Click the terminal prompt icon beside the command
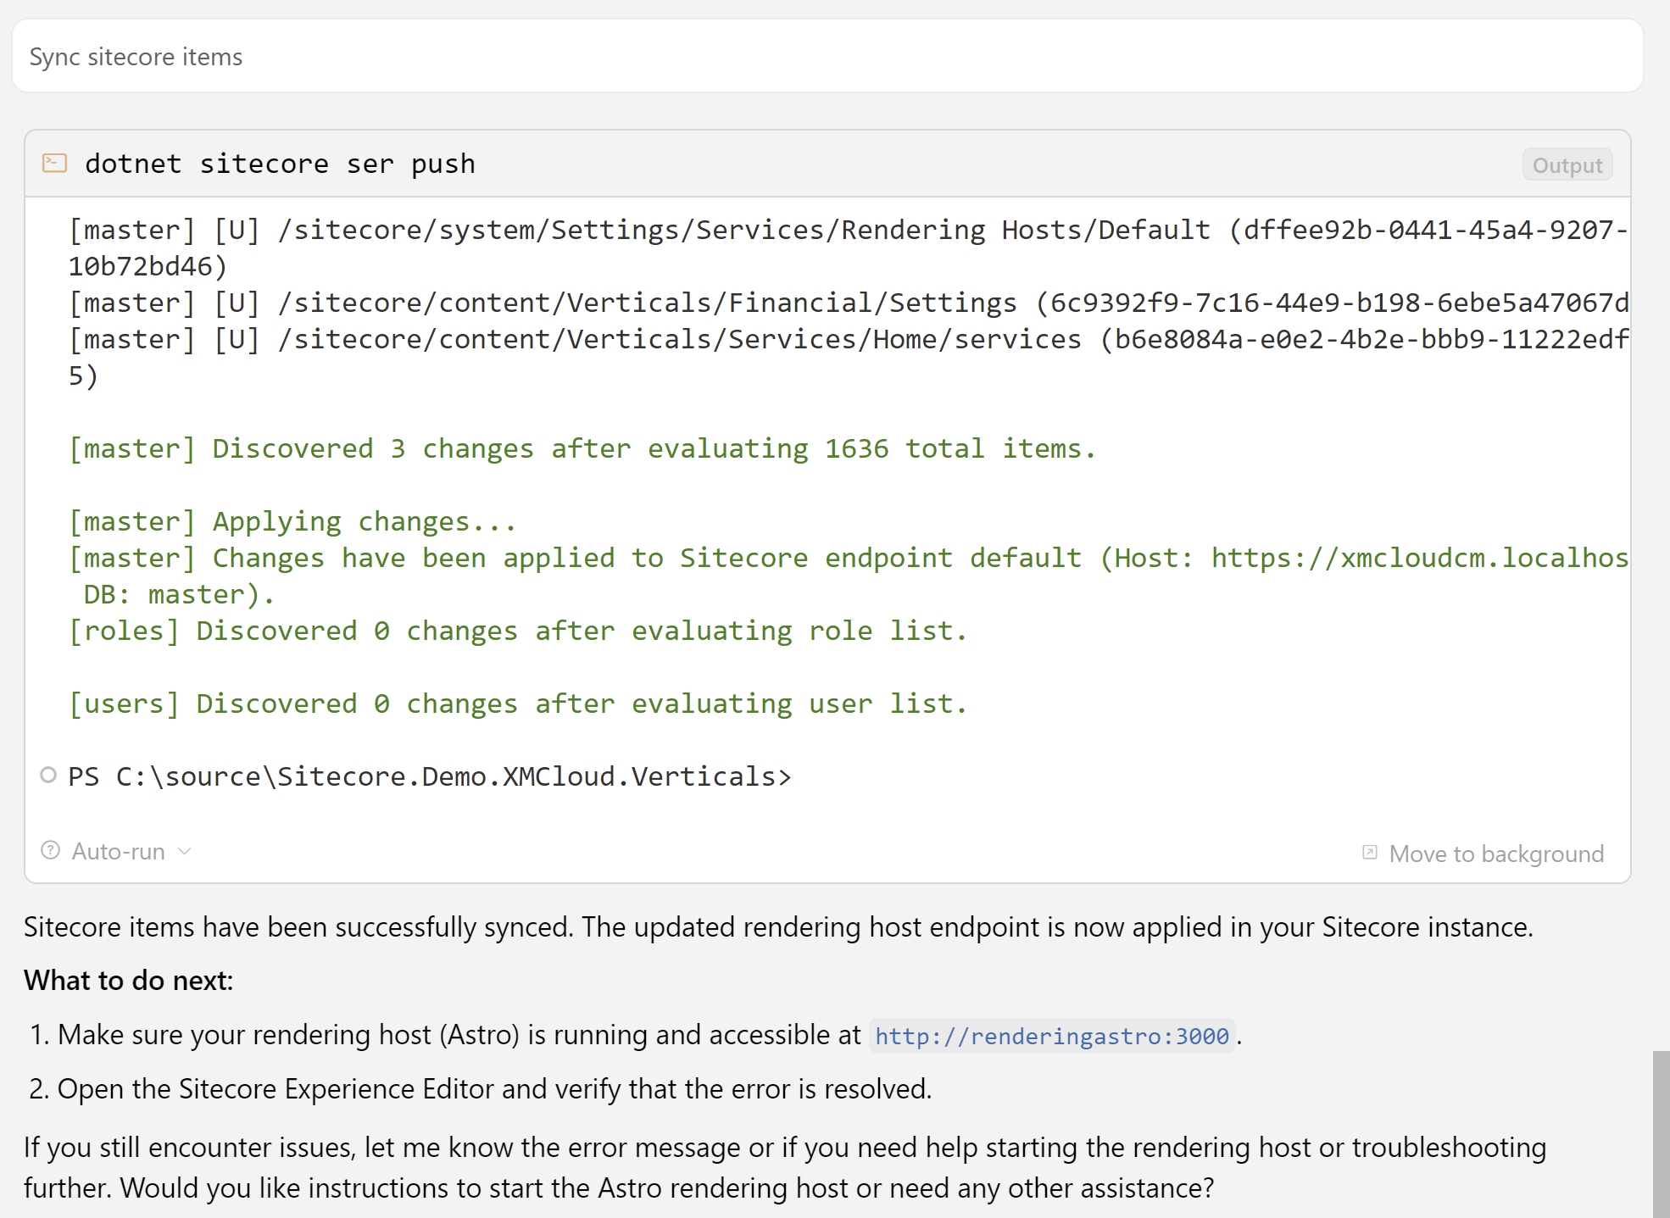 55,162
